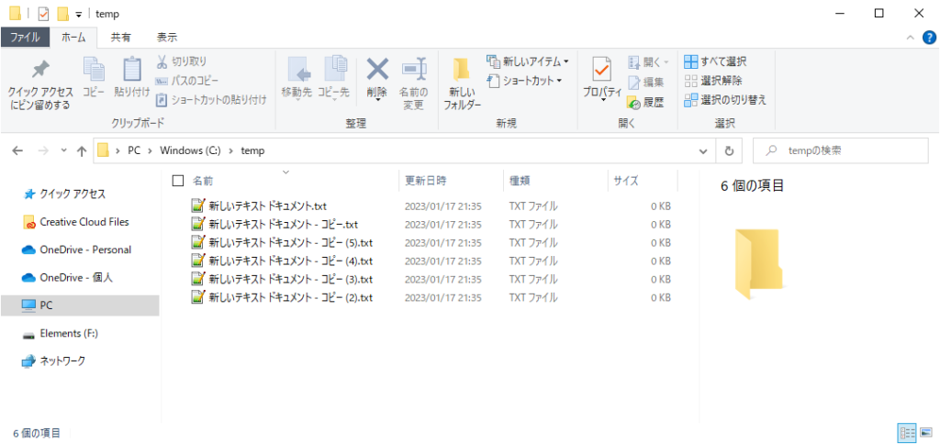Viewport: 940px width, 444px height.
Task: Click the Back navigation arrow
Action: [18, 151]
